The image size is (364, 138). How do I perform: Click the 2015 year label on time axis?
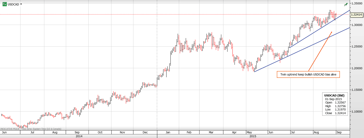coord(253,136)
